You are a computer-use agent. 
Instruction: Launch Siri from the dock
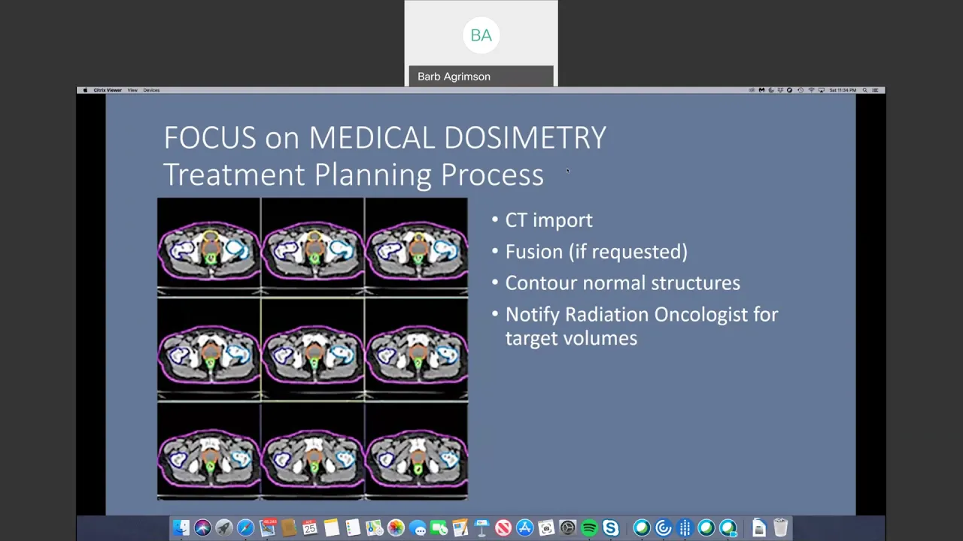(x=202, y=528)
